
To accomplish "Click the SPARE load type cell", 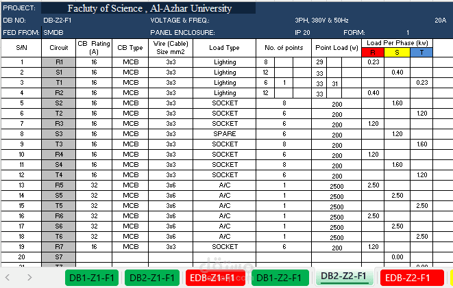I will 225,134.
